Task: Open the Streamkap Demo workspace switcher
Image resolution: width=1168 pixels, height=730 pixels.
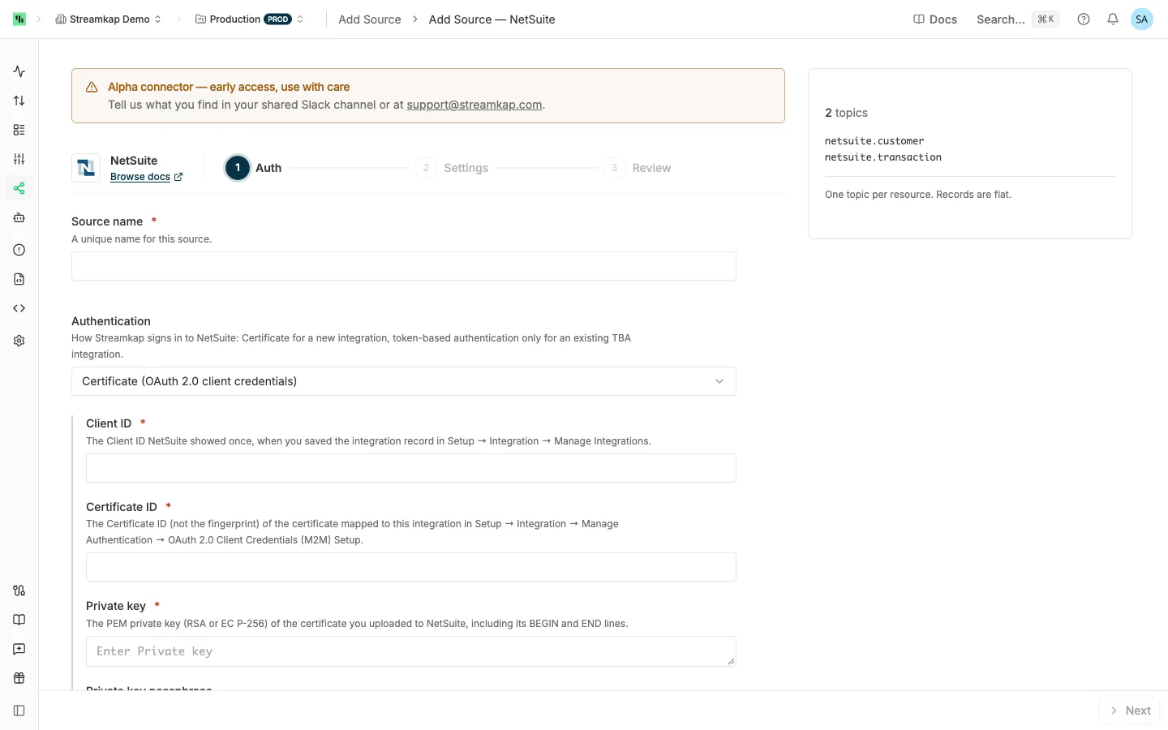Action: (109, 19)
